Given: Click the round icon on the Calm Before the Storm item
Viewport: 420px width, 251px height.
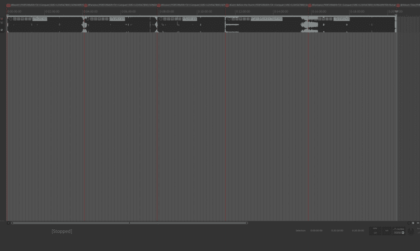Looking at the screenshot, I should coord(229,19).
